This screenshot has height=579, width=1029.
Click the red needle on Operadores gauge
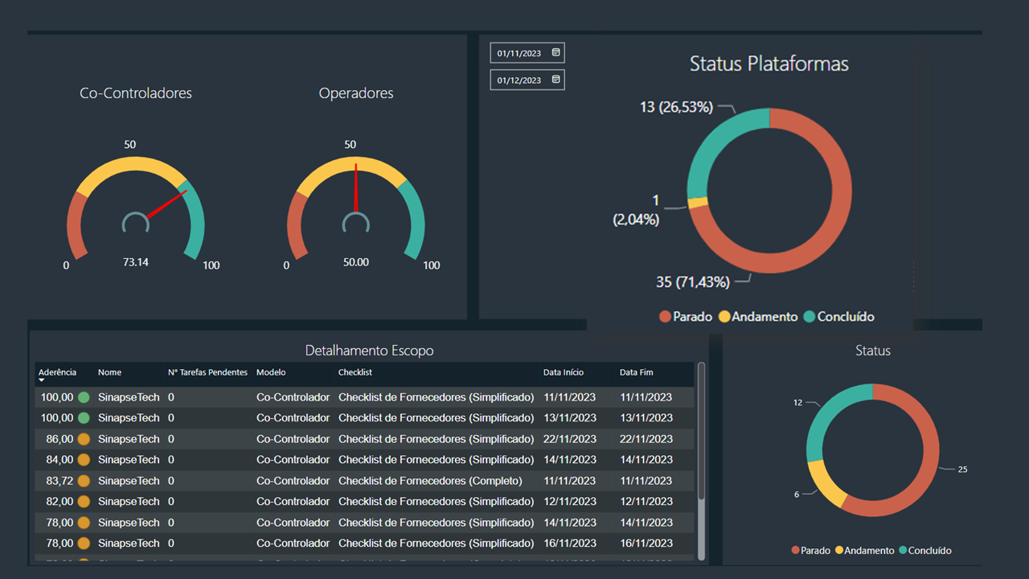[356, 189]
